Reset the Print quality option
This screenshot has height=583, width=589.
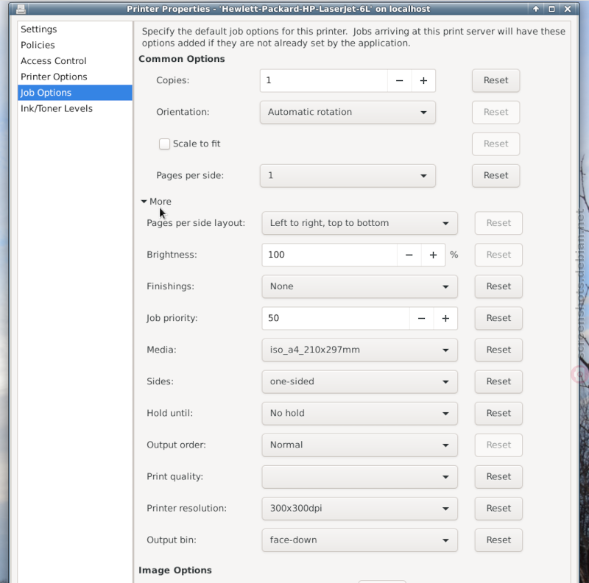tap(498, 477)
